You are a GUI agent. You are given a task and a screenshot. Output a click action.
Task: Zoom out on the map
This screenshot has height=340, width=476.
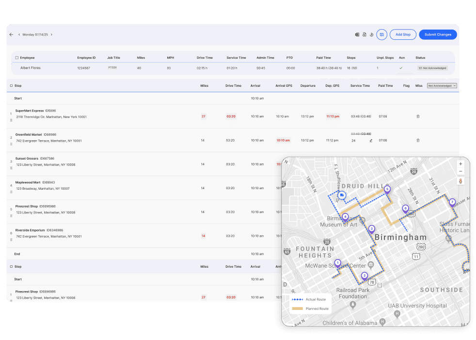[x=460, y=171]
